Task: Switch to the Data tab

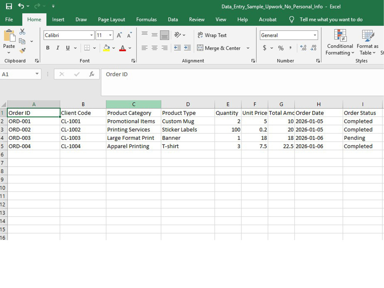Action: [x=173, y=20]
